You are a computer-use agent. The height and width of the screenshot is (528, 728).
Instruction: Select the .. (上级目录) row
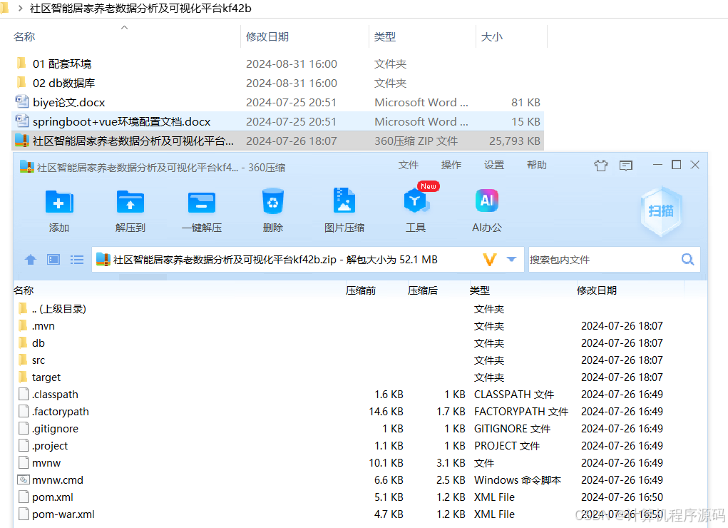[x=360, y=309]
